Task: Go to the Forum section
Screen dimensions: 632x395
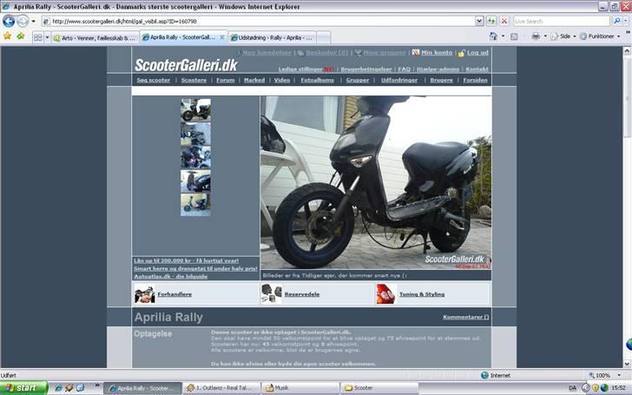Action: tap(226, 80)
